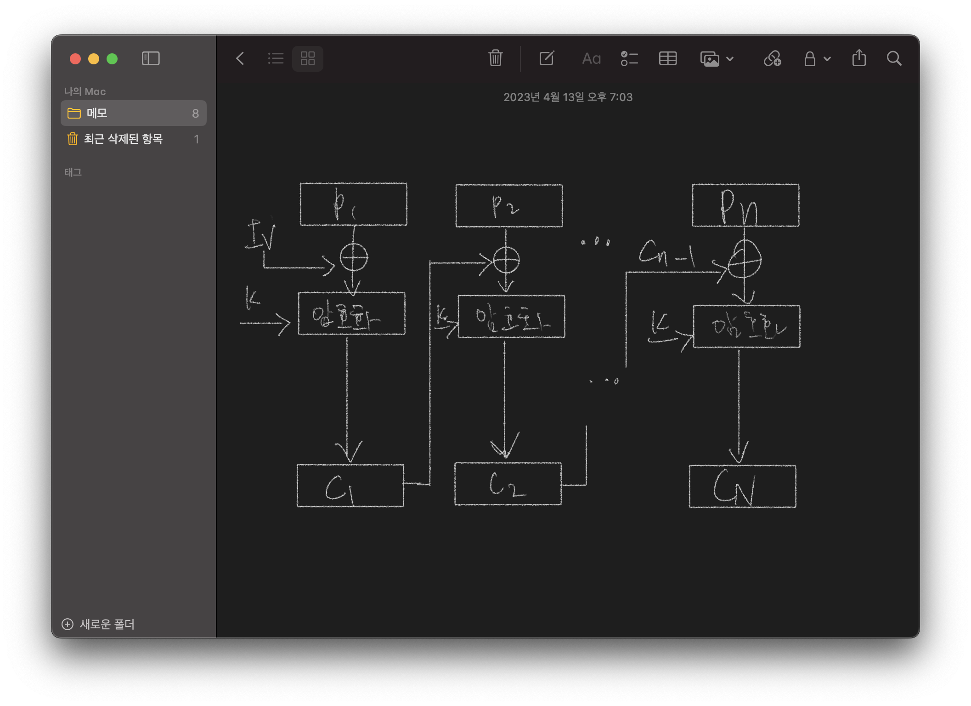This screenshot has height=706, width=971.
Task: Go back with left chevron arrow
Action: click(x=240, y=58)
